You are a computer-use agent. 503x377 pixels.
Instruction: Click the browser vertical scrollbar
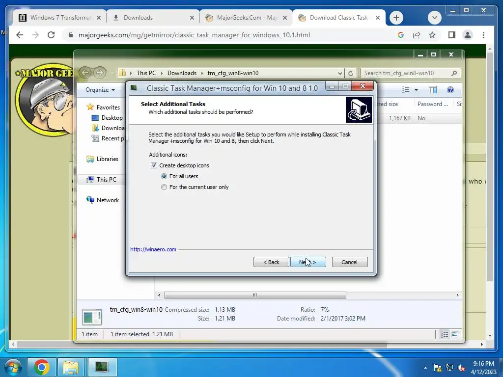coord(490,167)
